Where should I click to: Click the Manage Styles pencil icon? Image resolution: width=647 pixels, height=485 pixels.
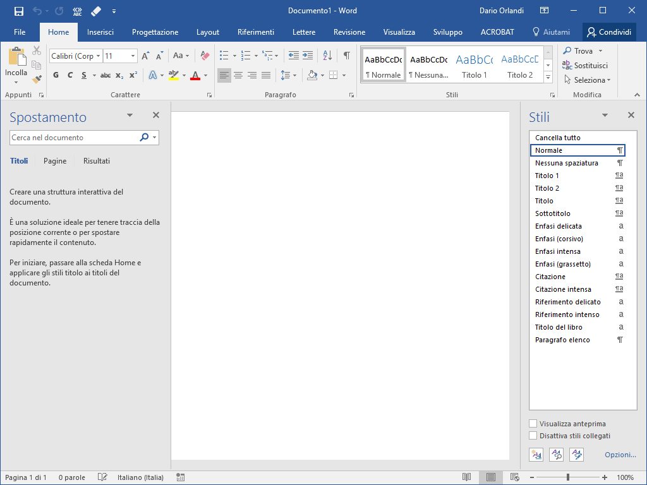tap(576, 454)
